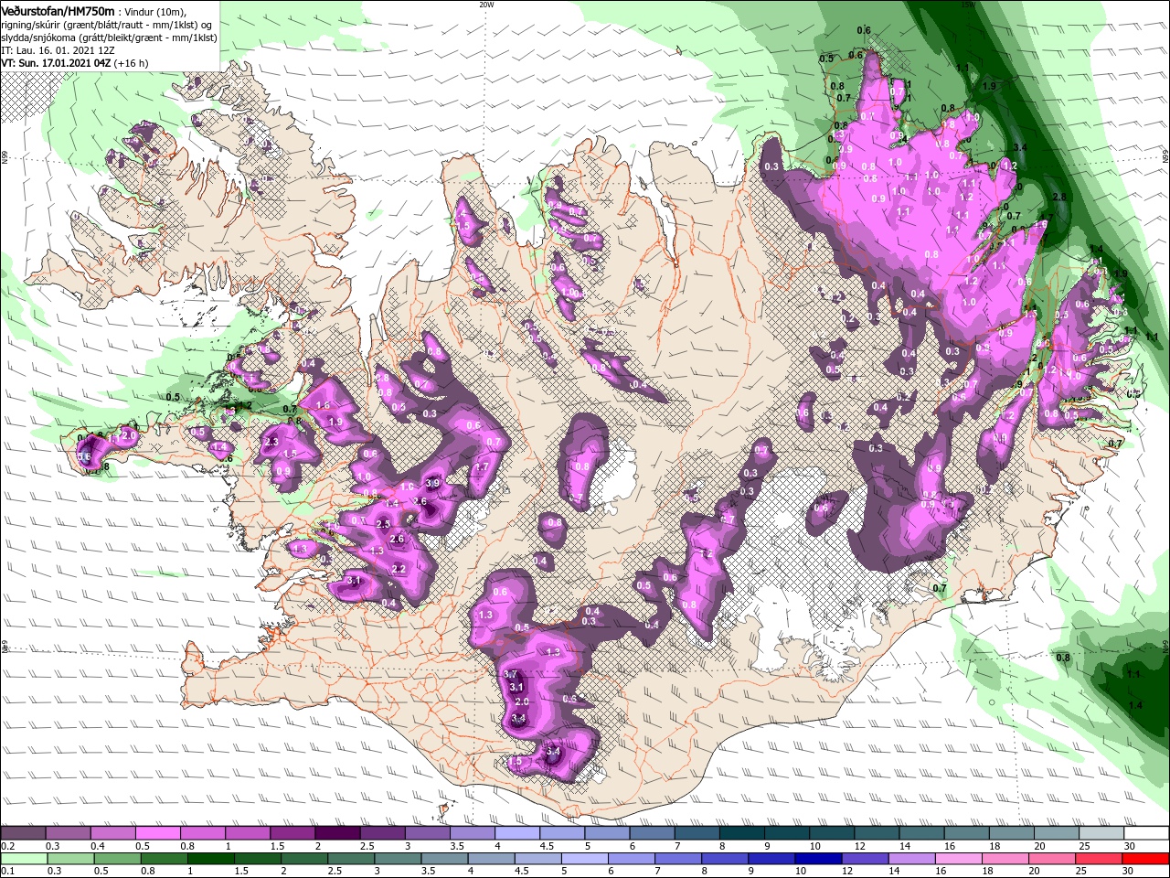The height and width of the screenshot is (878, 1170).
Task: Click the 3.7 precipitation value on map
Action: [511, 674]
